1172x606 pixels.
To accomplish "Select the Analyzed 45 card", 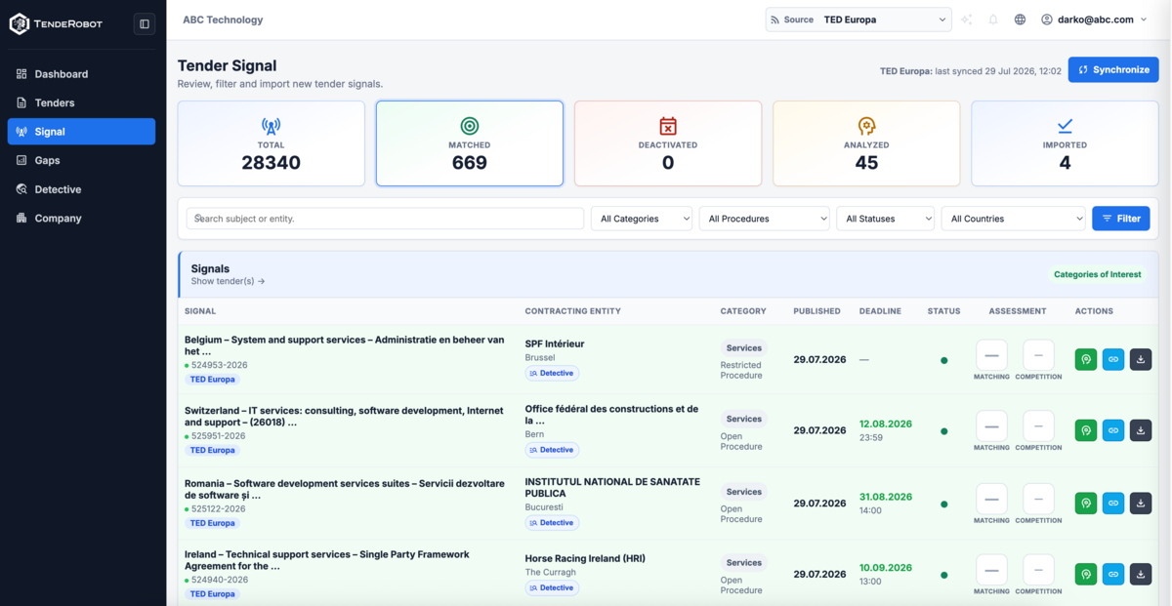I will 866,143.
